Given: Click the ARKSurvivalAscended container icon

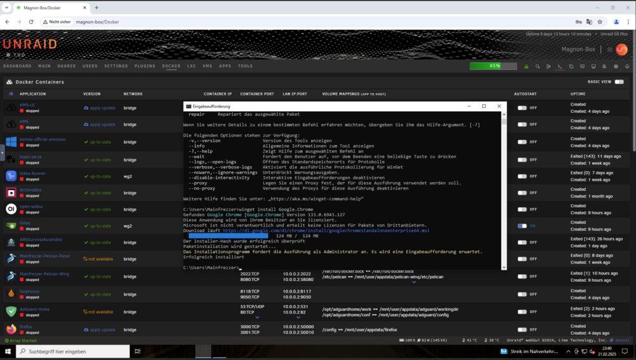Looking at the screenshot, I should tap(11, 242).
